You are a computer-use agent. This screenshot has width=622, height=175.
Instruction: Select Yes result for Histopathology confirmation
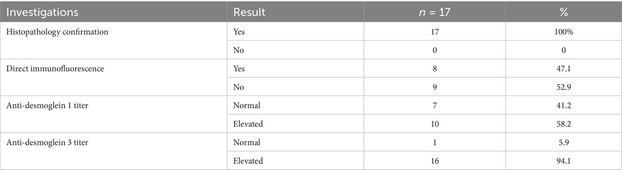pos(239,32)
